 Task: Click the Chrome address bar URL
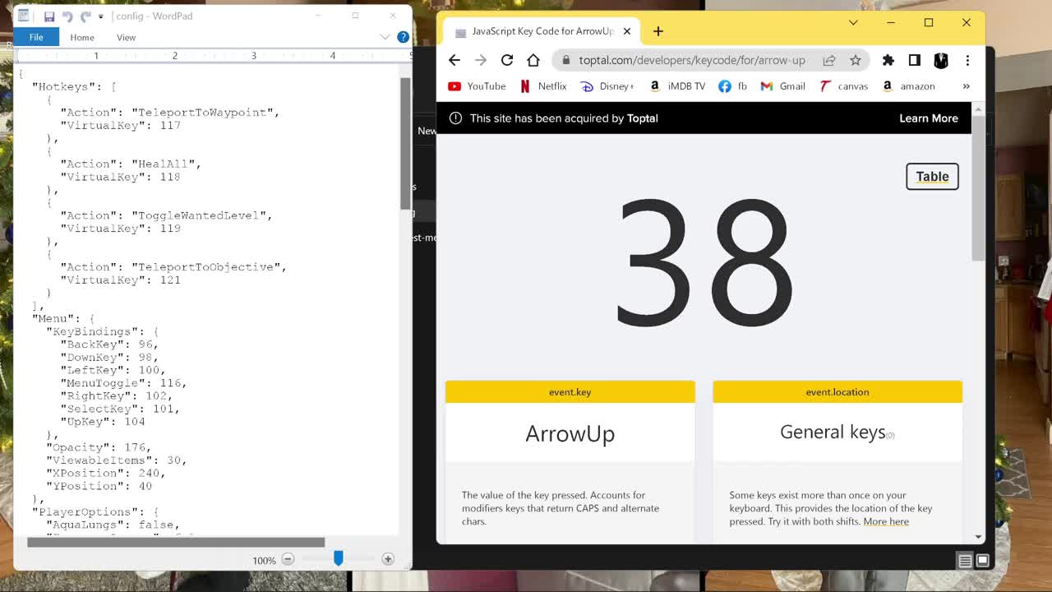click(691, 60)
